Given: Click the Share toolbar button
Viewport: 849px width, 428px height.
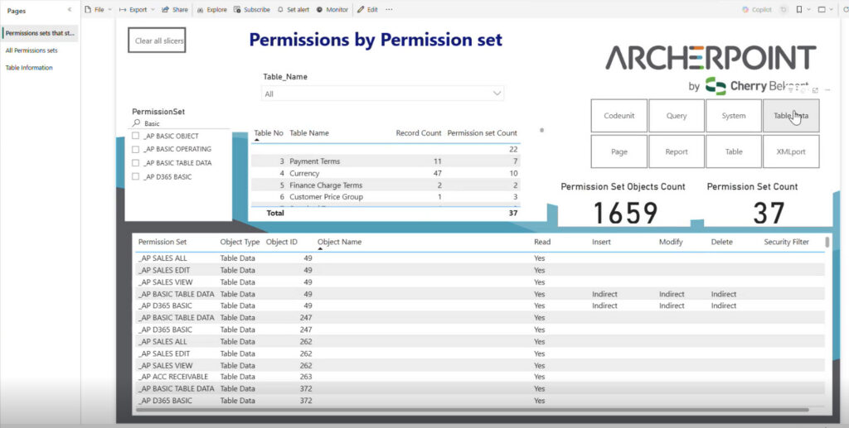Looking at the screenshot, I should point(175,10).
